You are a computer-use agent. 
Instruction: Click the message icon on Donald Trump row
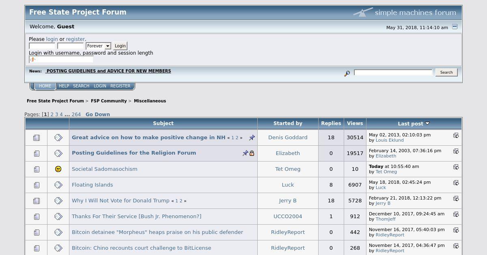58,201
